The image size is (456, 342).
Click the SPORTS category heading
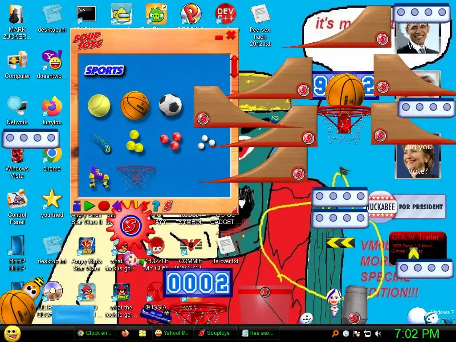104,71
